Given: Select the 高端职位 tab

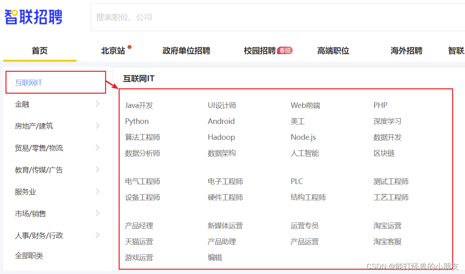Looking at the screenshot, I should point(333,51).
